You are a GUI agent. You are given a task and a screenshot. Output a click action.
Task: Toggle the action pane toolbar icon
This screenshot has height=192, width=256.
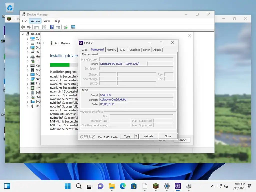coord(58,27)
